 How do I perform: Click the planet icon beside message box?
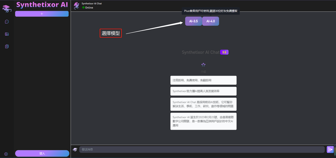75,149
